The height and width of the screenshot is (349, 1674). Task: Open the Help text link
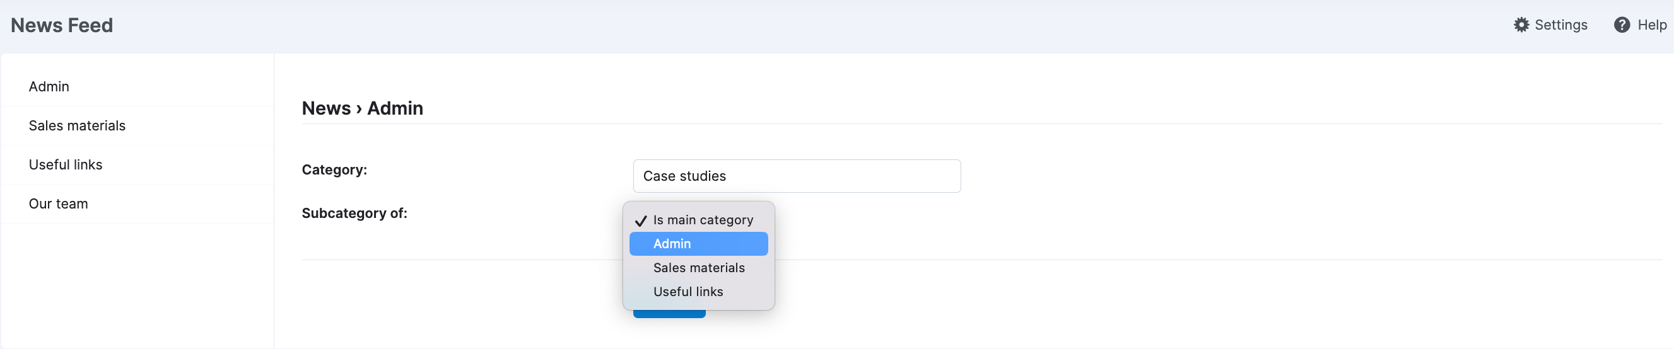pos(1651,25)
